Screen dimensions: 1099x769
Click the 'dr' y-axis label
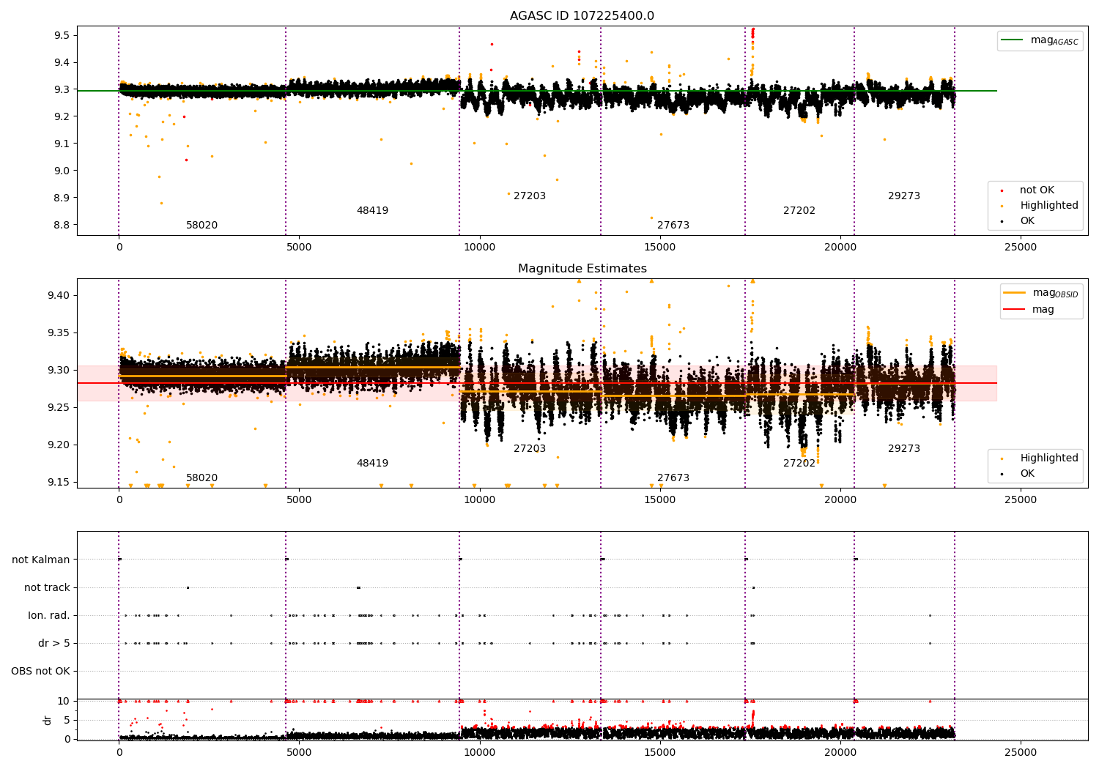click(48, 720)
